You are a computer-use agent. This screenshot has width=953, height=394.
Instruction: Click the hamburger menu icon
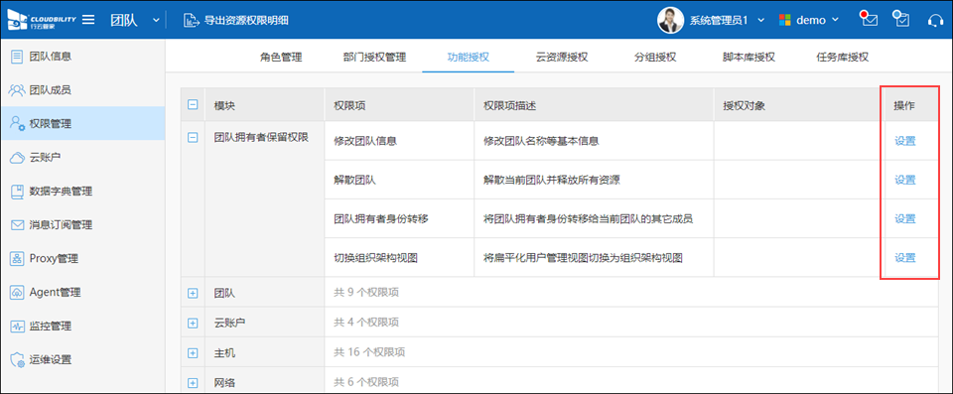(x=88, y=20)
